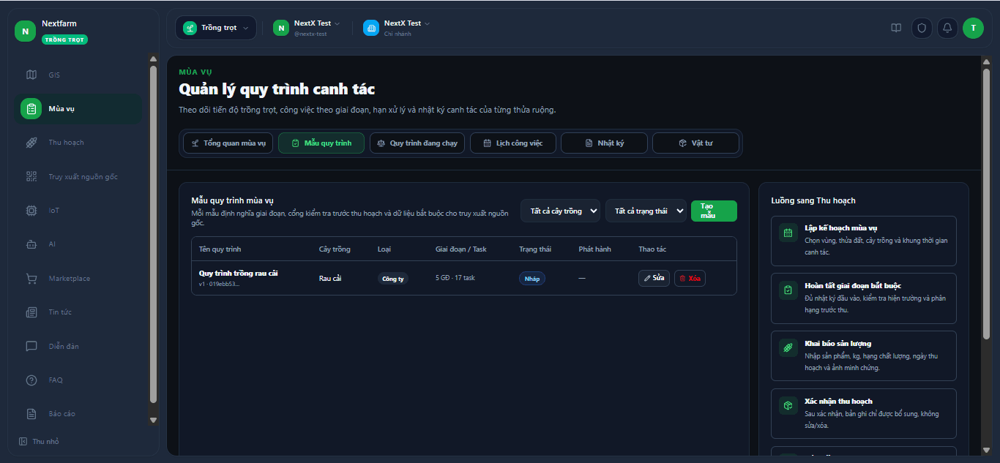The width and height of the screenshot is (1000, 463).
Task: Click Giai đoạn / Task column header
Action: pyautogui.click(x=461, y=249)
